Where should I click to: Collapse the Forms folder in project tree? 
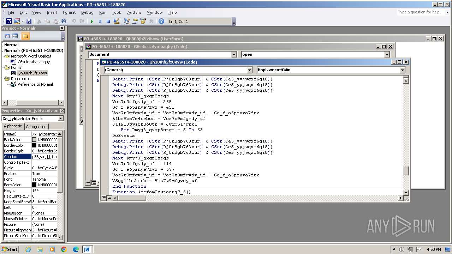(x=7, y=67)
